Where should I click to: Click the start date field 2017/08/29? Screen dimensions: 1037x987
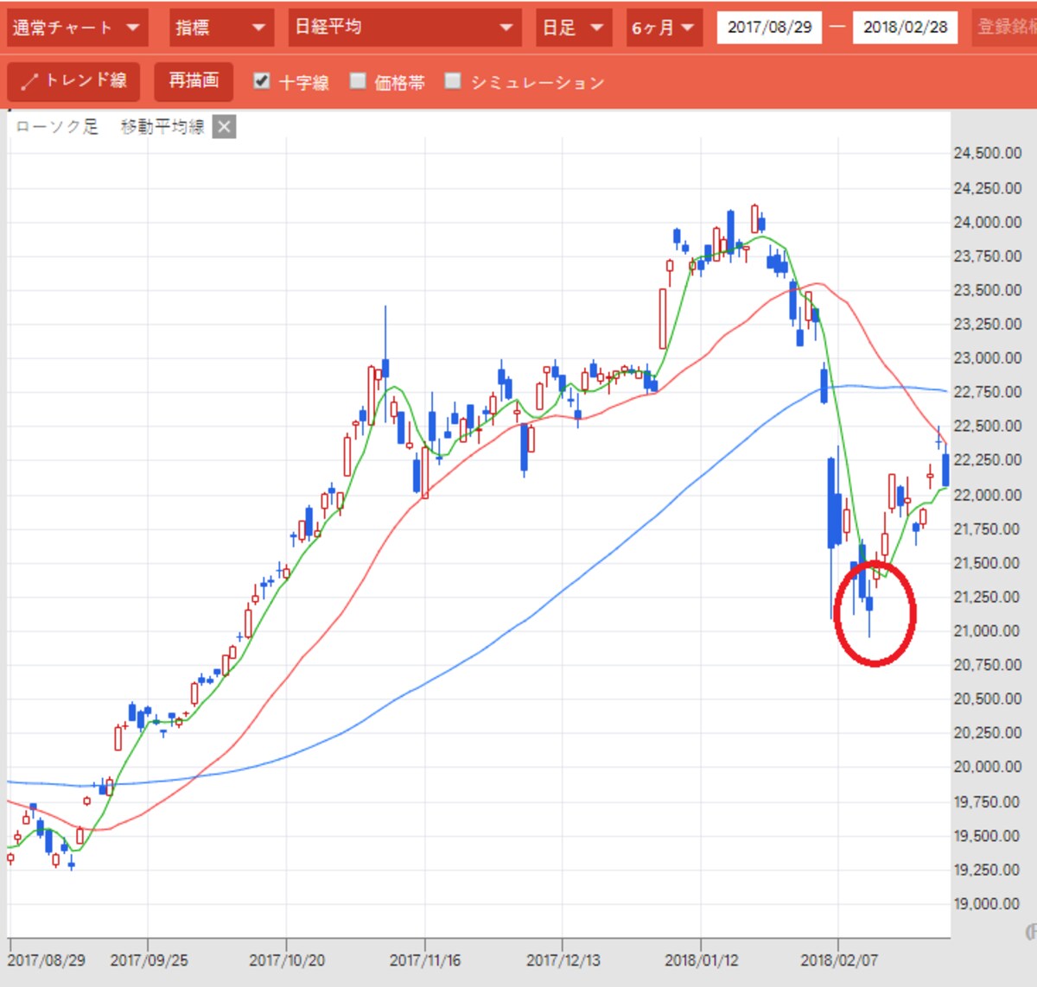(769, 28)
